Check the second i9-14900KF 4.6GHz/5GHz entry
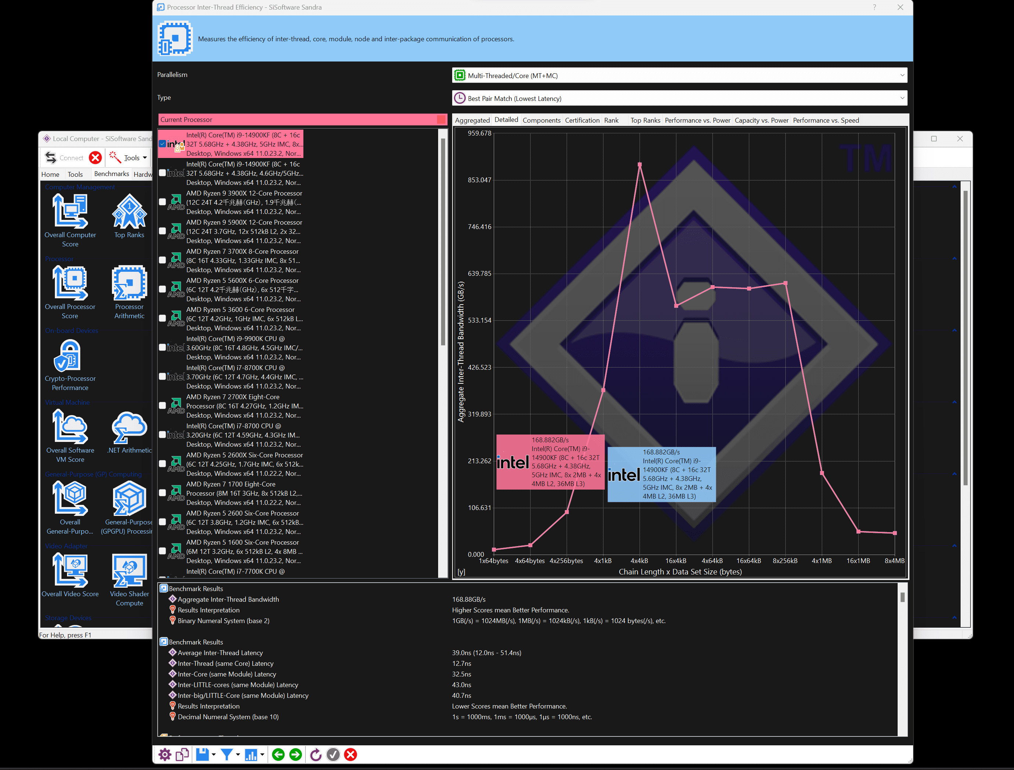The image size is (1014, 770). click(162, 173)
